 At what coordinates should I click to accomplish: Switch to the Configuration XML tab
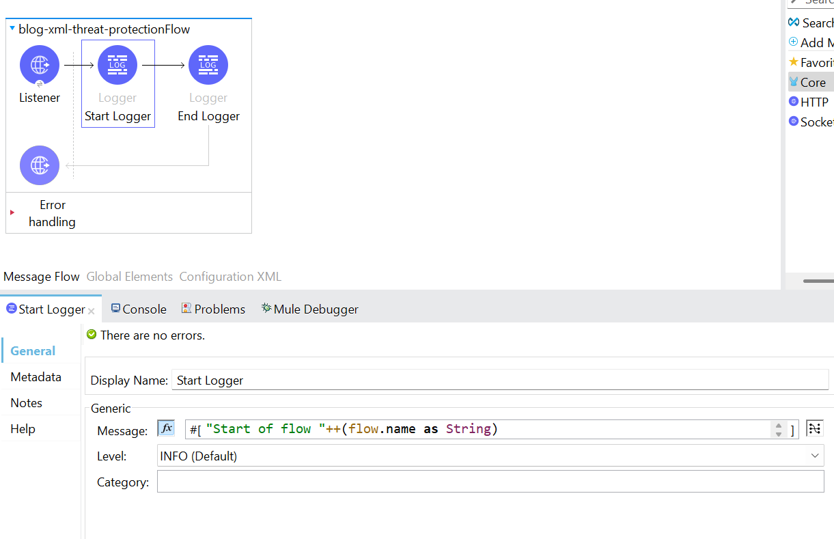click(230, 276)
